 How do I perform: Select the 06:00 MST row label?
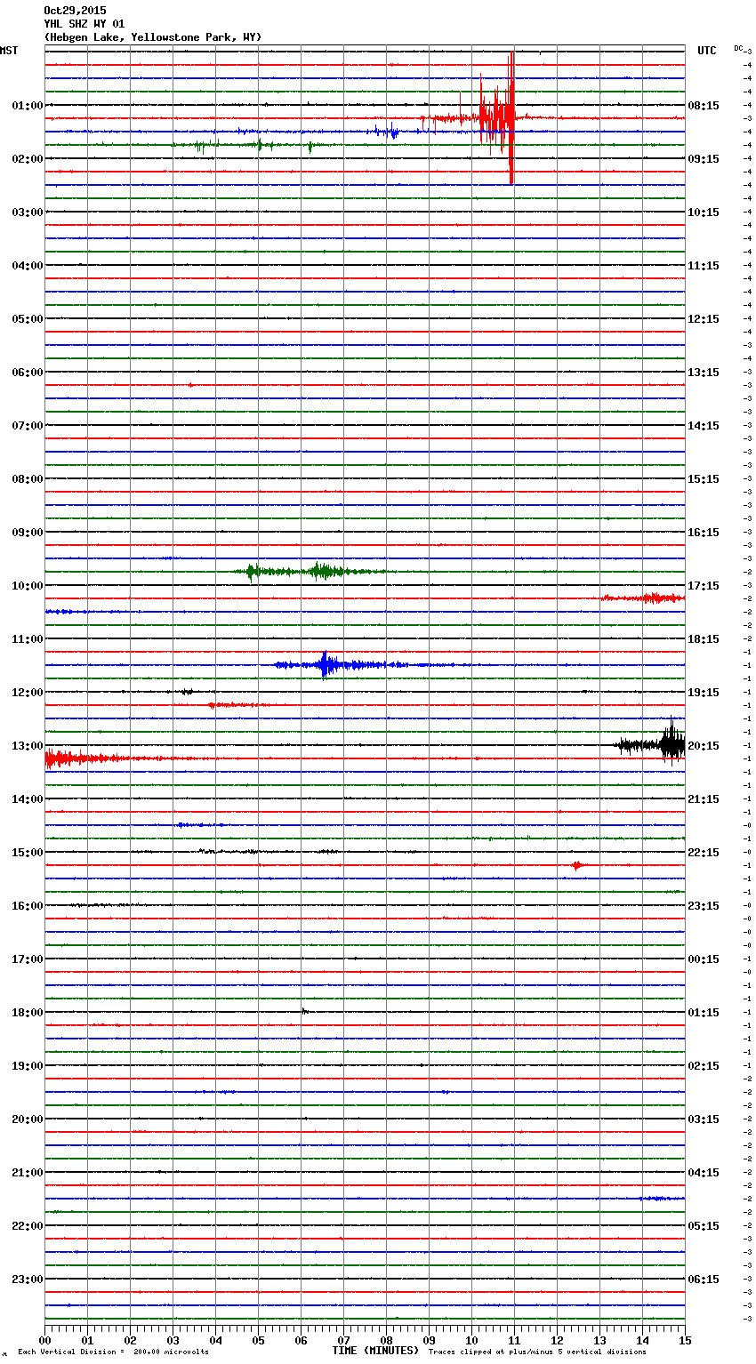(27, 372)
